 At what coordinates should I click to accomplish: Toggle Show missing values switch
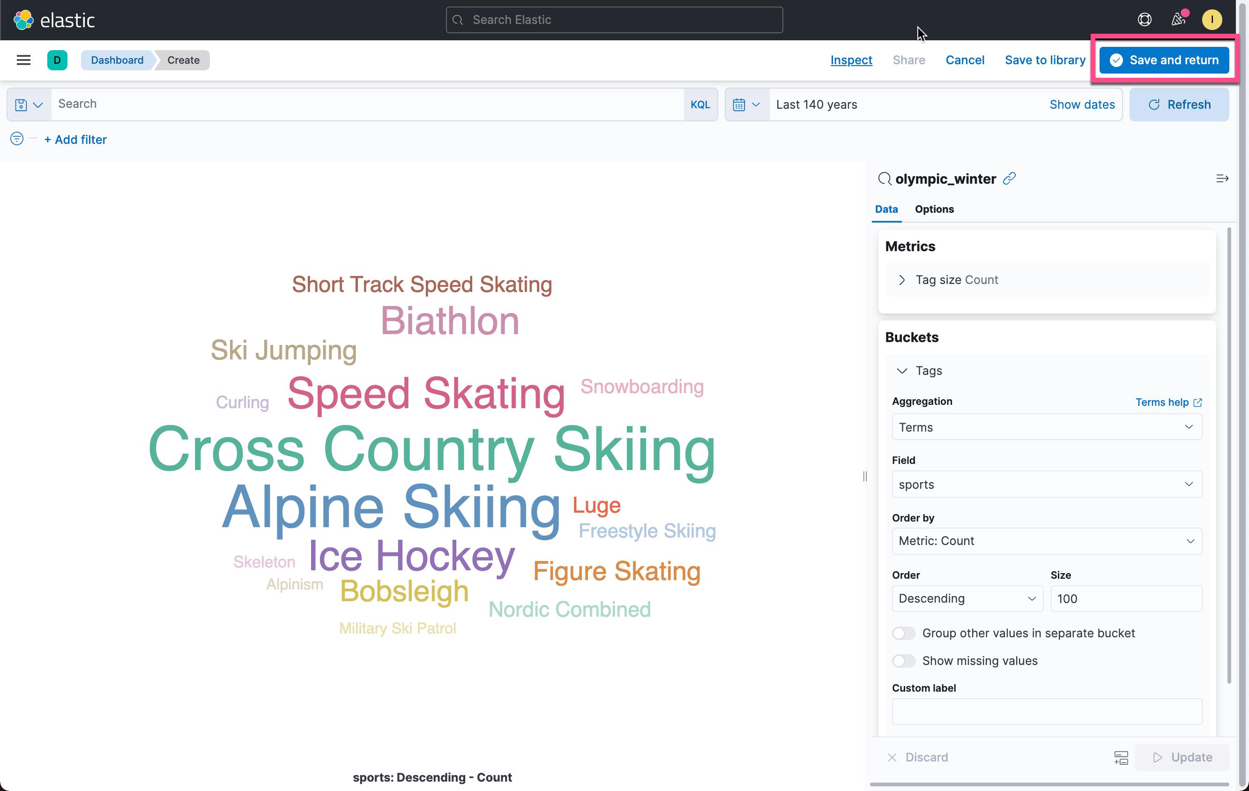(904, 661)
